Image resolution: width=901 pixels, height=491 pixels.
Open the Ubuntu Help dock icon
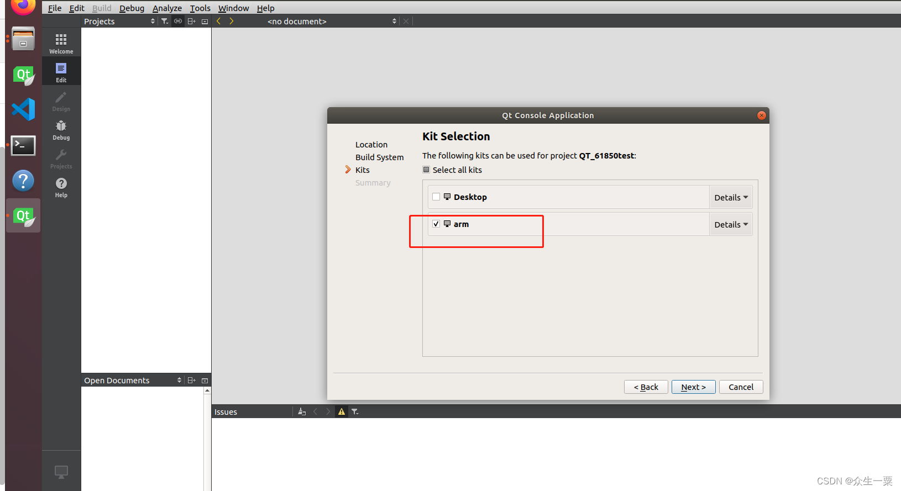[x=23, y=181]
